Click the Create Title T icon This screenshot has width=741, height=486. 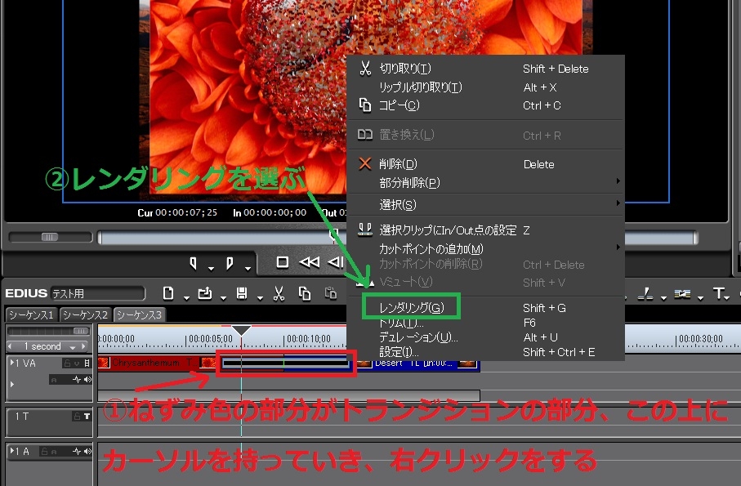point(718,293)
